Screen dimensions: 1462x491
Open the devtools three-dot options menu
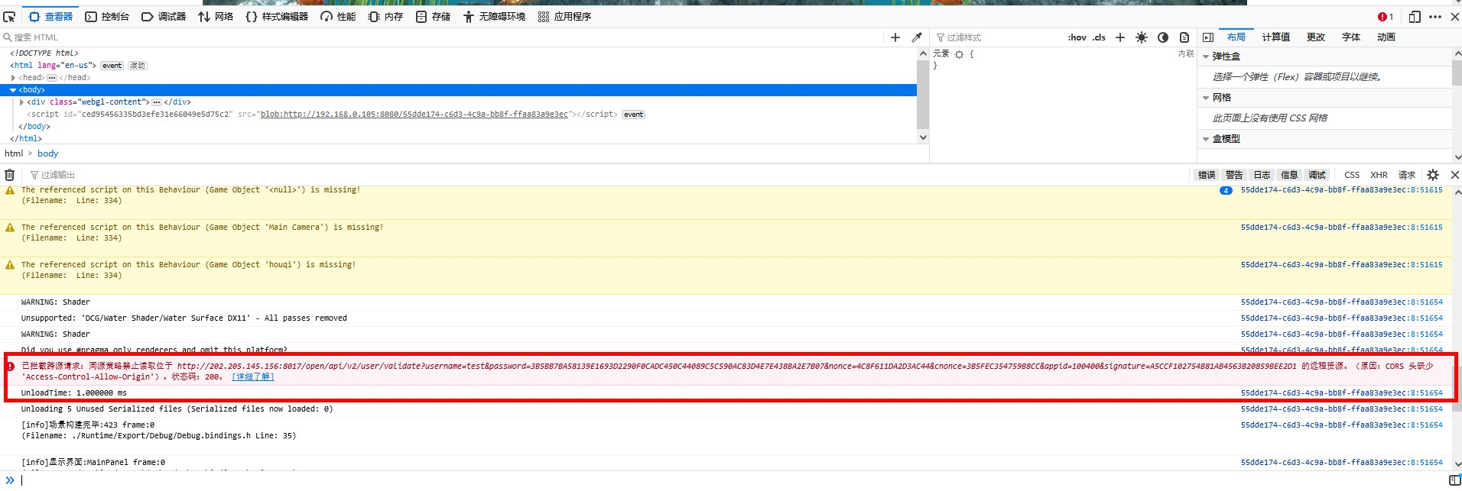[1435, 16]
